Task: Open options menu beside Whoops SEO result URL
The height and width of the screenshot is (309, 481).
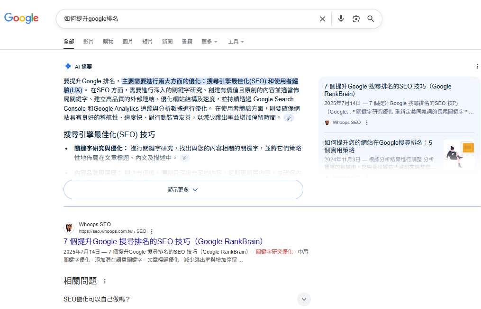Action: point(152,231)
